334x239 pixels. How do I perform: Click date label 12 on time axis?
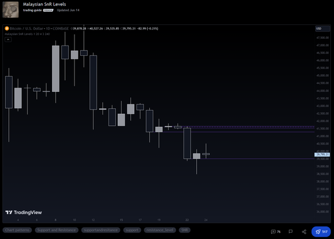[93, 220]
